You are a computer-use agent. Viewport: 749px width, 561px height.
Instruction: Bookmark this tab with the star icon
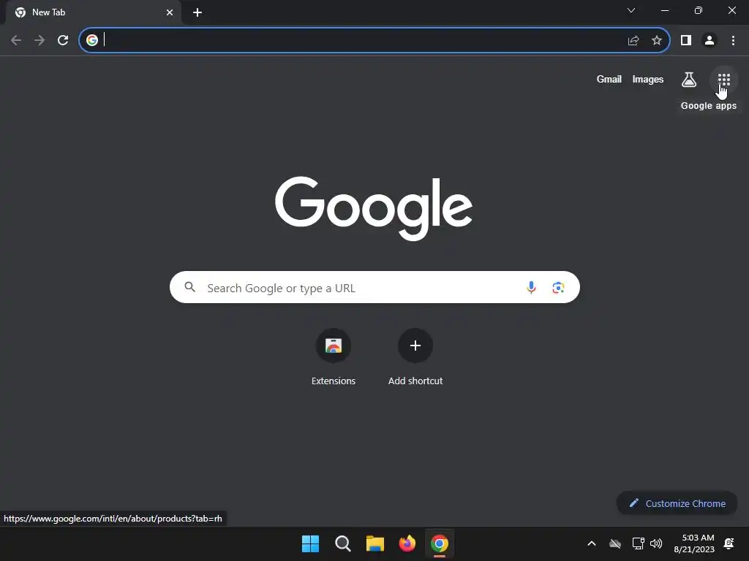(x=657, y=40)
